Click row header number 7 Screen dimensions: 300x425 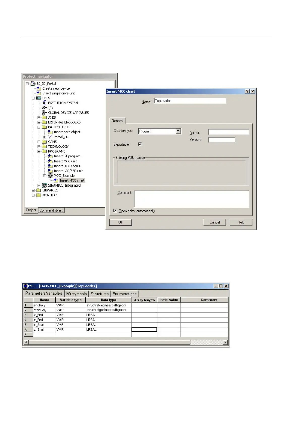(28, 334)
